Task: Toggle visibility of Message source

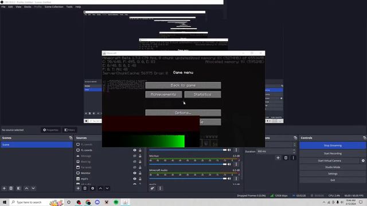Action: click(x=135, y=156)
